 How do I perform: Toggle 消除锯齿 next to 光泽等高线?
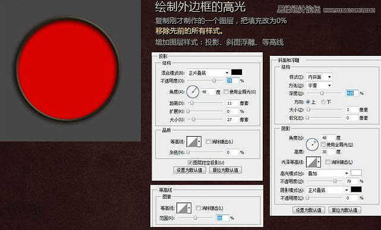pyautogui.click(x=328, y=162)
